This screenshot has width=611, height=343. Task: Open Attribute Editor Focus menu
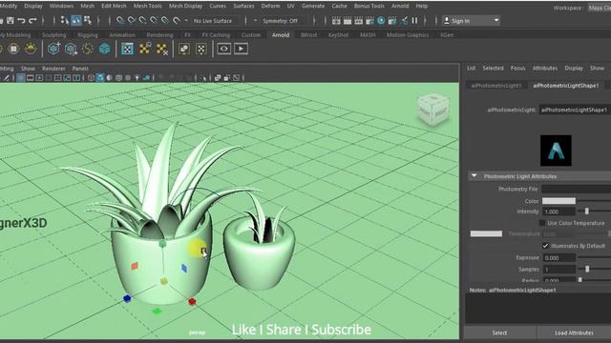click(x=517, y=68)
